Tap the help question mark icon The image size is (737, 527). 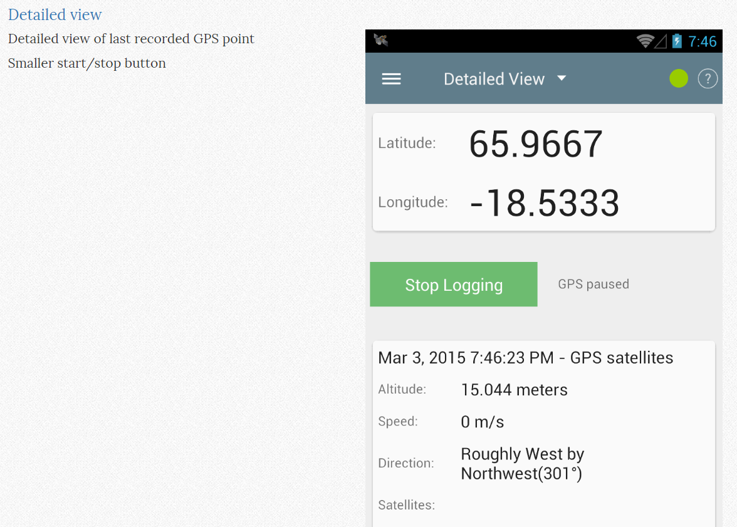click(708, 78)
